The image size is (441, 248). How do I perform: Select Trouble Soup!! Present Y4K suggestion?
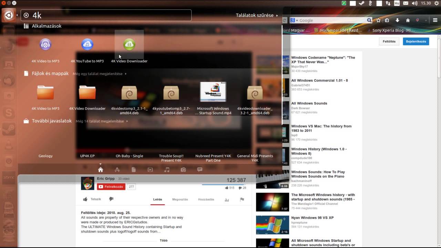point(171,158)
